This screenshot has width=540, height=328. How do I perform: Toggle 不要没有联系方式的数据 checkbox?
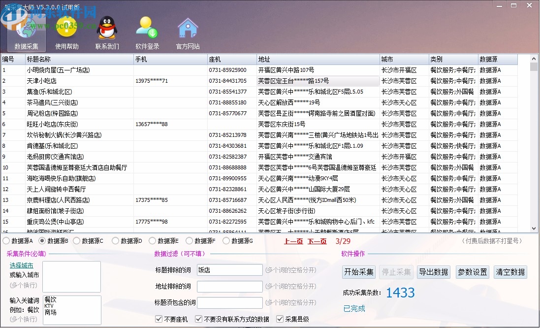[x=198, y=318]
